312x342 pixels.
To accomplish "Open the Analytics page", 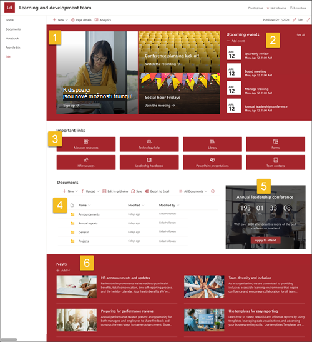I will click(x=103, y=20).
